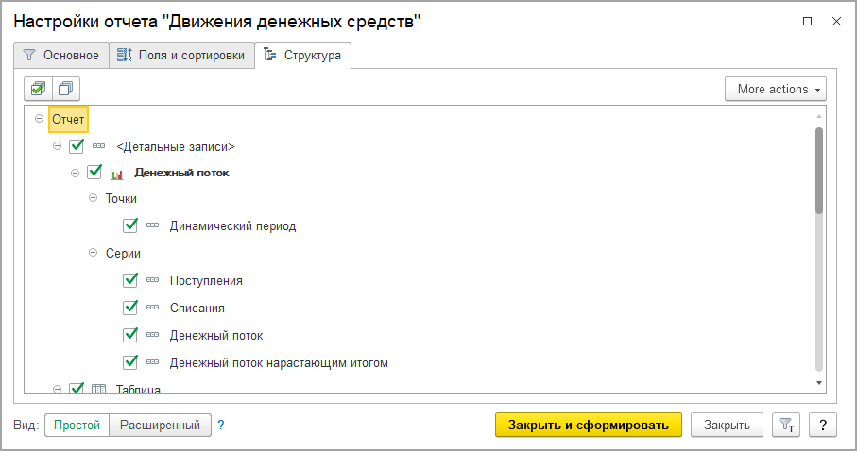Click the chart icon beside Денежный поток
The height and width of the screenshot is (451, 857).
pos(117,174)
